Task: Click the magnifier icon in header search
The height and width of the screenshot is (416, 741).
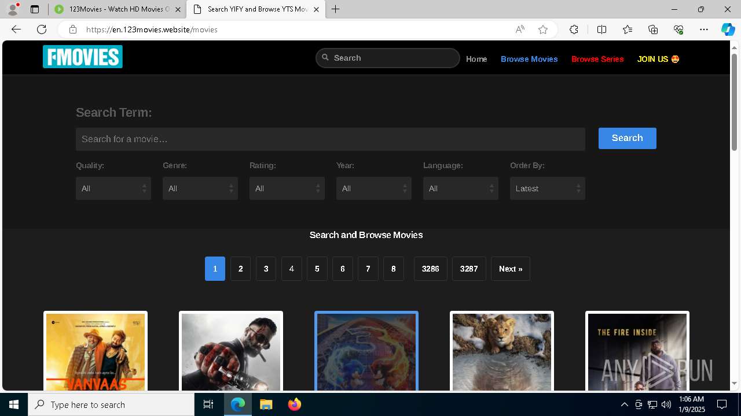Action: click(x=325, y=57)
